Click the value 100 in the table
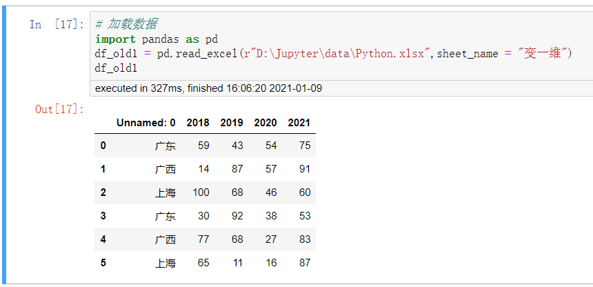 [x=201, y=192]
